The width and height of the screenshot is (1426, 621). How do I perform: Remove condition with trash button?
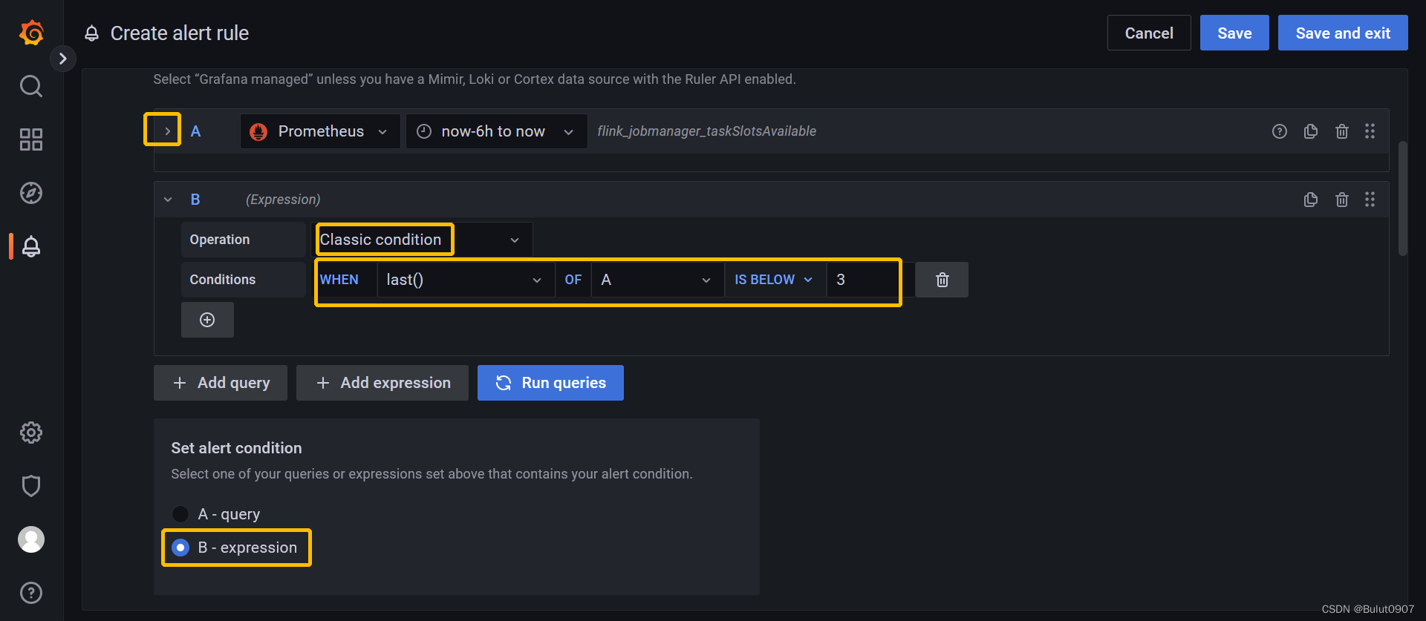(942, 280)
